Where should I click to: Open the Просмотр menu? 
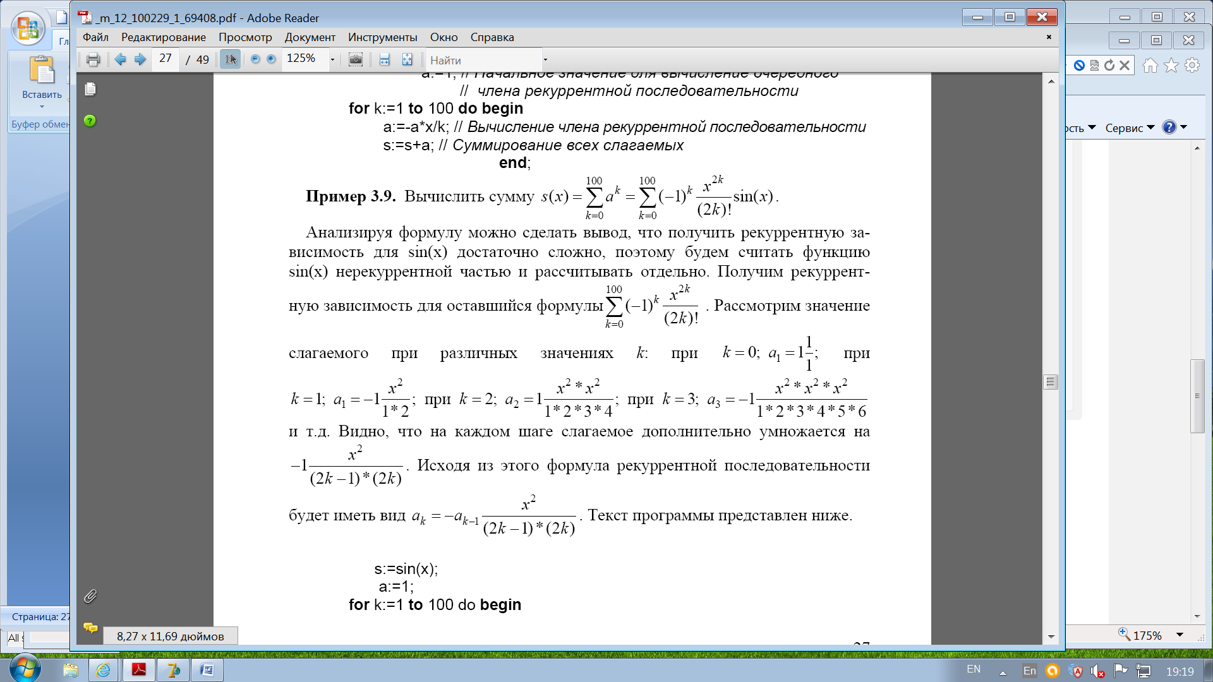click(245, 37)
